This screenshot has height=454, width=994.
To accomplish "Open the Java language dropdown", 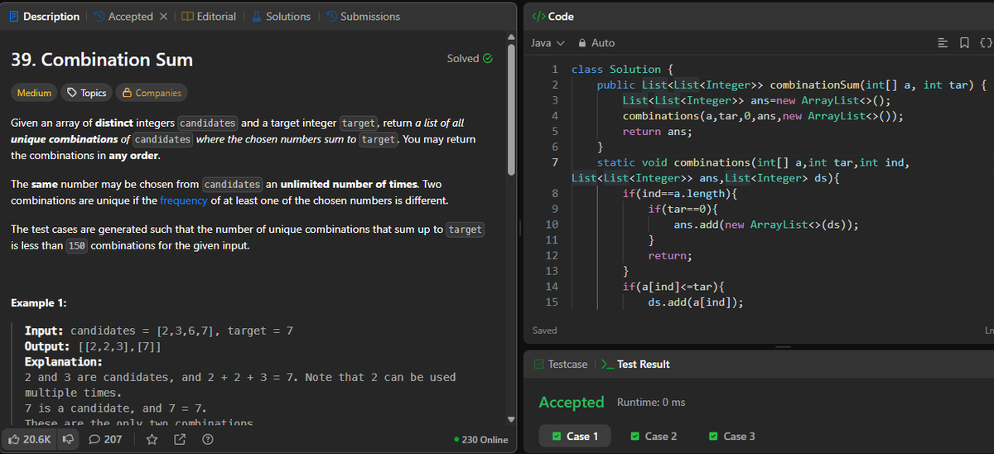I will [548, 42].
